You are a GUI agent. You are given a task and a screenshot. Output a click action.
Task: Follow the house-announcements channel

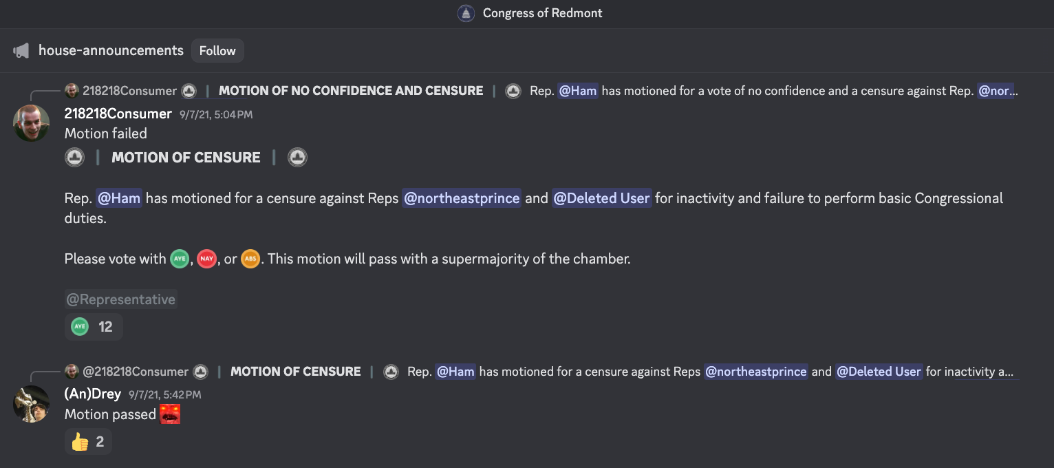(x=217, y=50)
